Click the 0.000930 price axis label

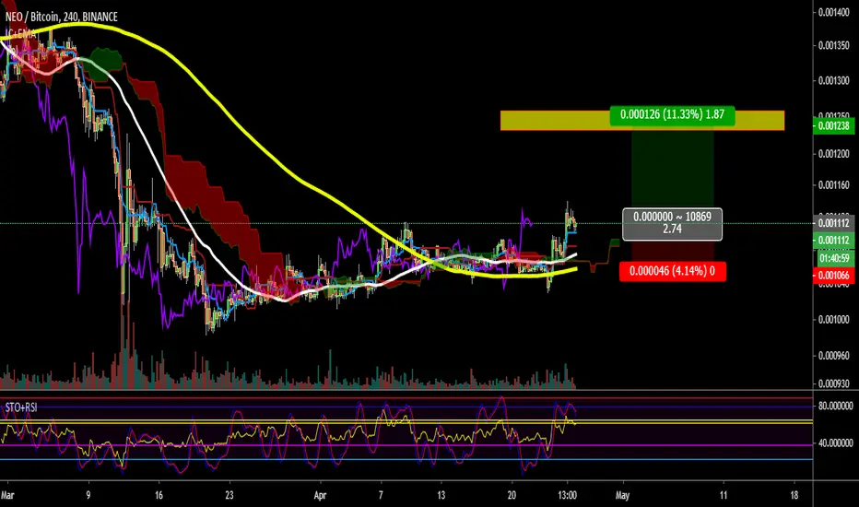pos(834,383)
